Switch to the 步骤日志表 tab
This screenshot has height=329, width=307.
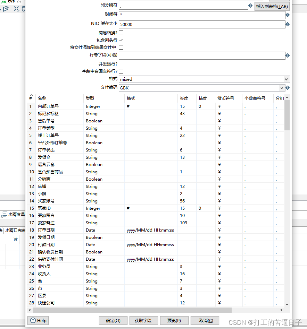coord(15,230)
